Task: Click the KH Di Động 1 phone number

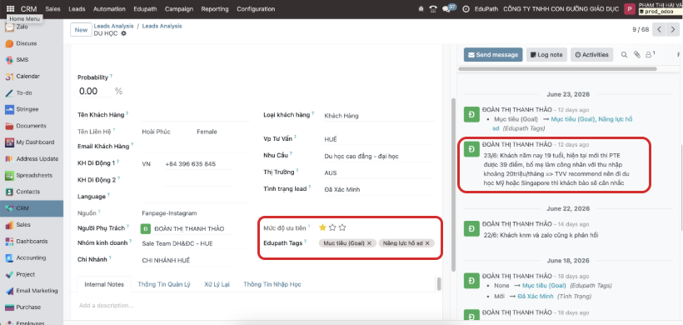Action: [198, 165]
